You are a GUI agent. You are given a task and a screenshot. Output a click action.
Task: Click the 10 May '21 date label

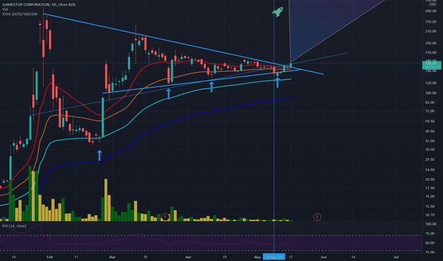[x=274, y=257]
